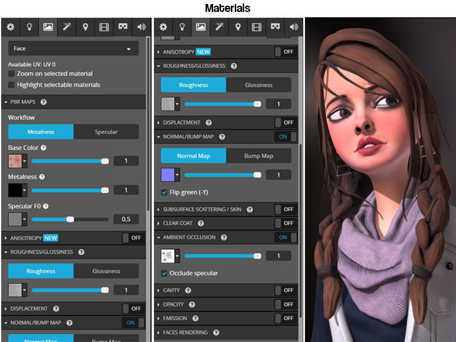
Task: Select the Post-processing magic wand in right panel
Action: coord(219,27)
